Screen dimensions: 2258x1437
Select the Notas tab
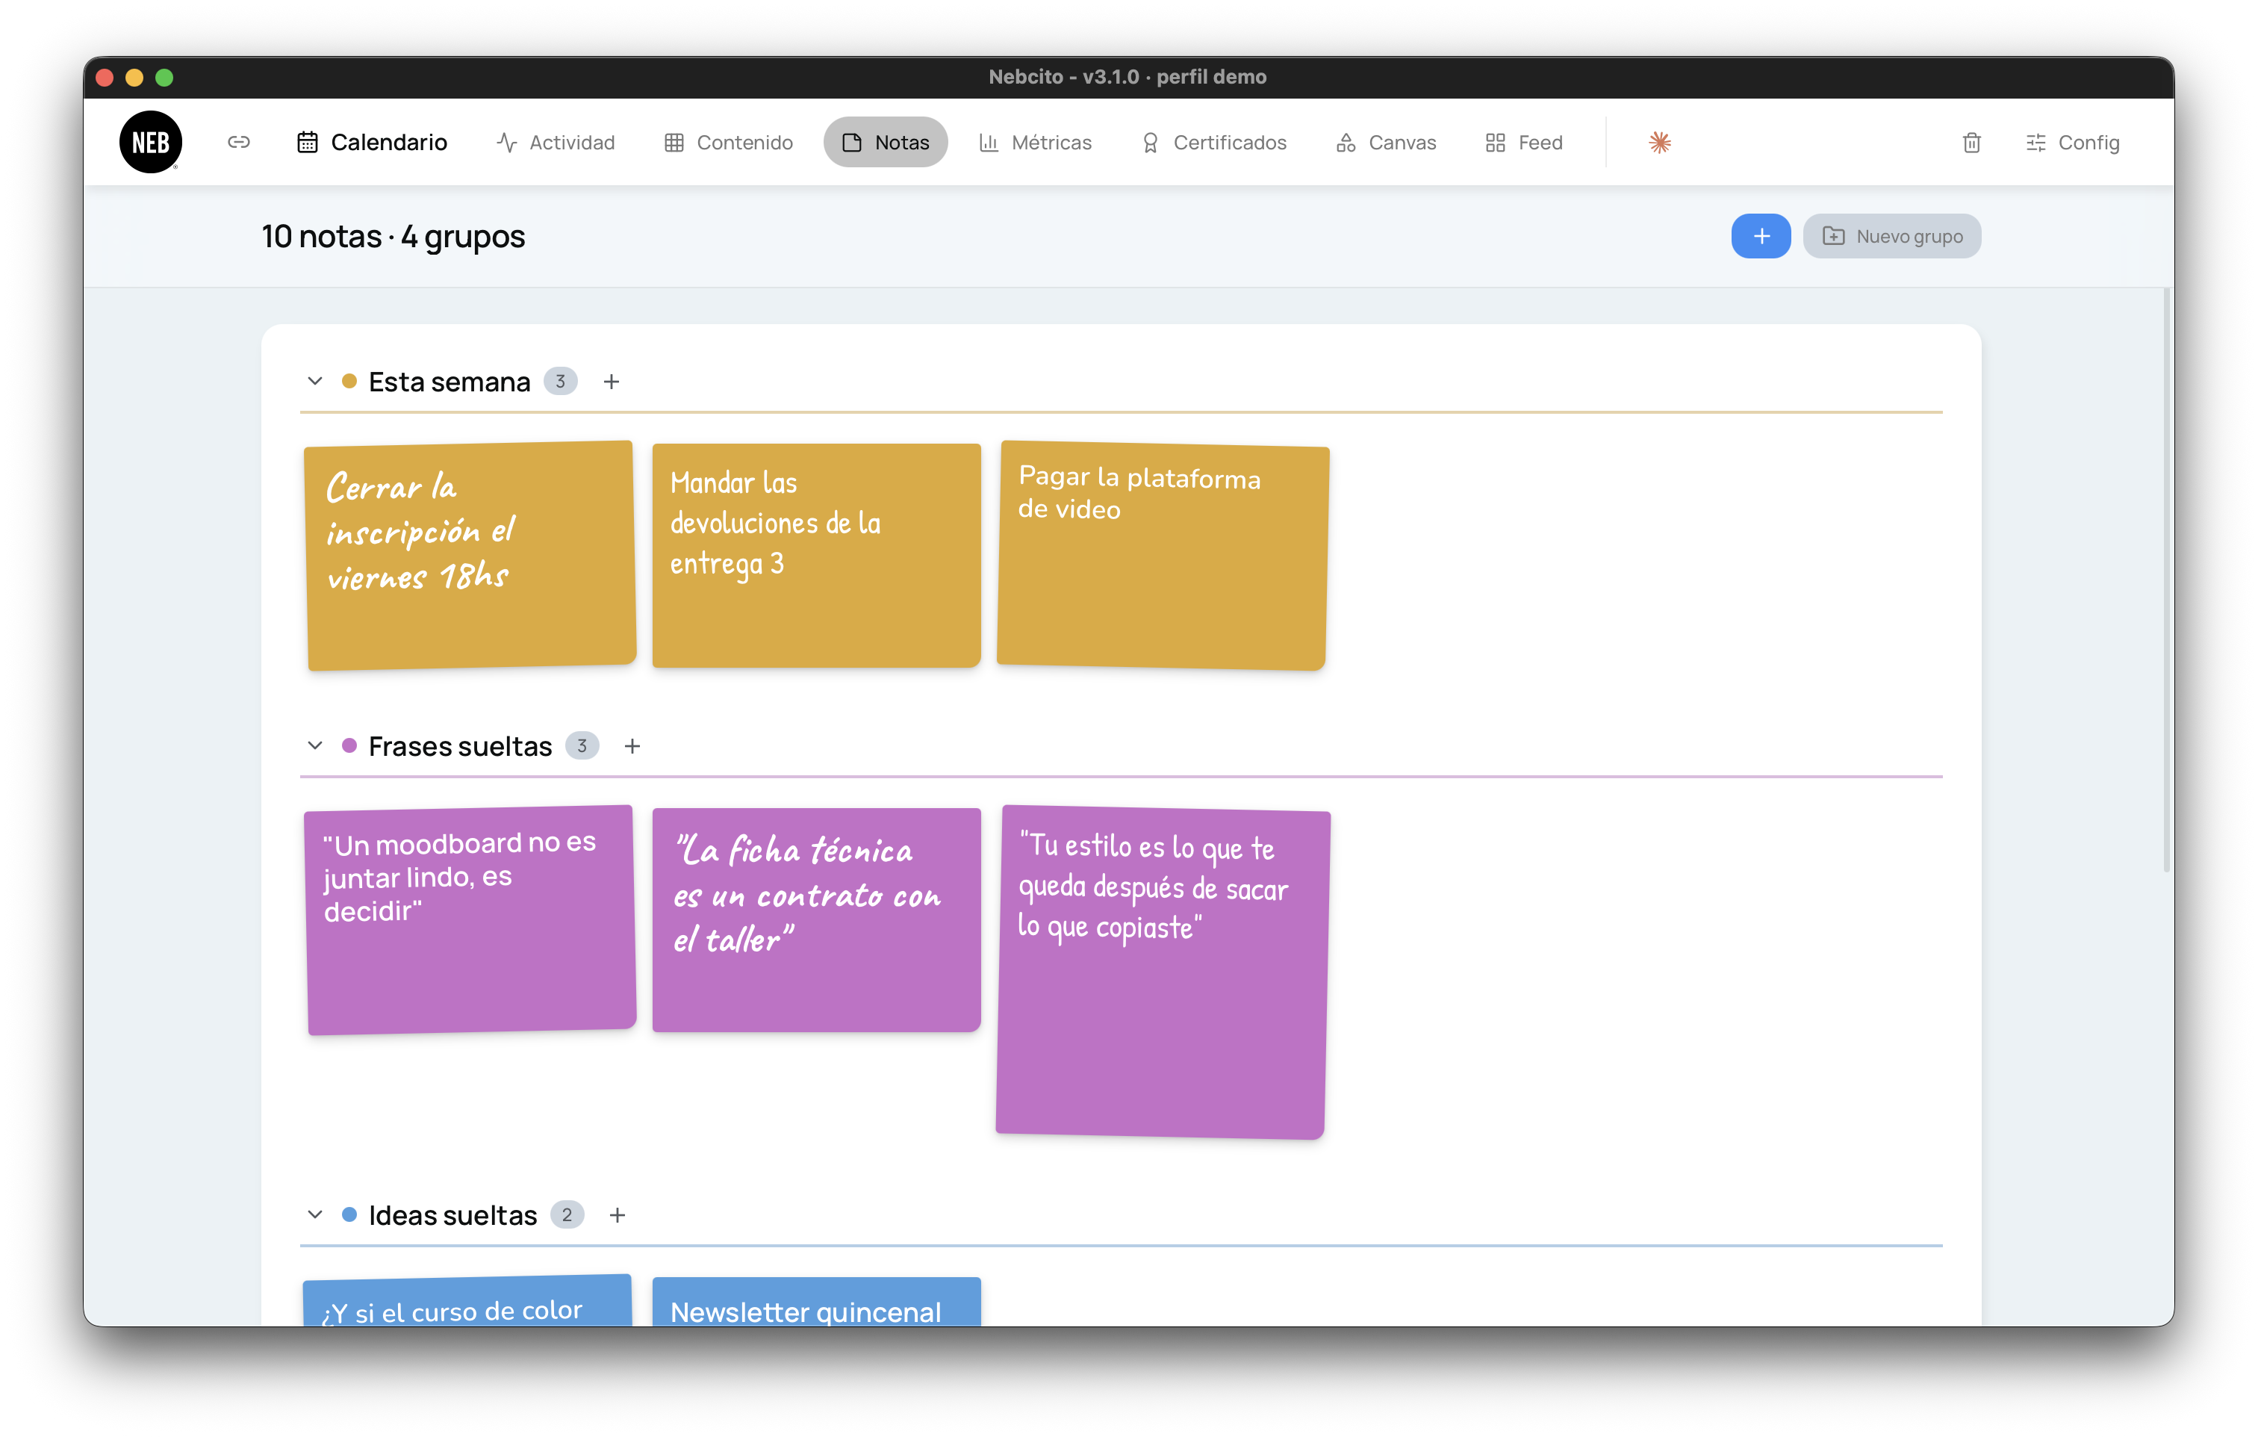tap(885, 142)
